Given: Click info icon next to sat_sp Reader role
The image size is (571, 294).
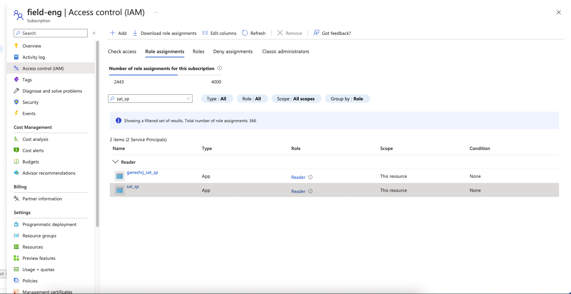Looking at the screenshot, I should [x=310, y=191].
